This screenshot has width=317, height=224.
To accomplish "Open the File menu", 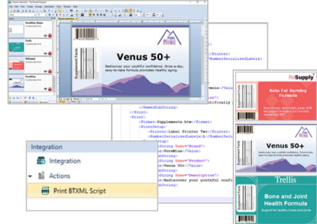I will tap(11, 7).
